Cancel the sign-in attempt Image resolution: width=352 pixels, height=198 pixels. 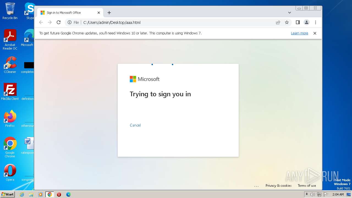point(135,125)
